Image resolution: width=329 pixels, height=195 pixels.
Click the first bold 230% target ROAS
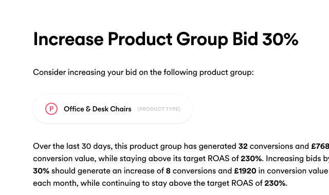251,159
